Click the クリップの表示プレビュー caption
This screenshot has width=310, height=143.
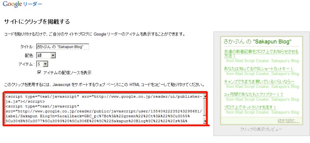click(x=261, y=129)
